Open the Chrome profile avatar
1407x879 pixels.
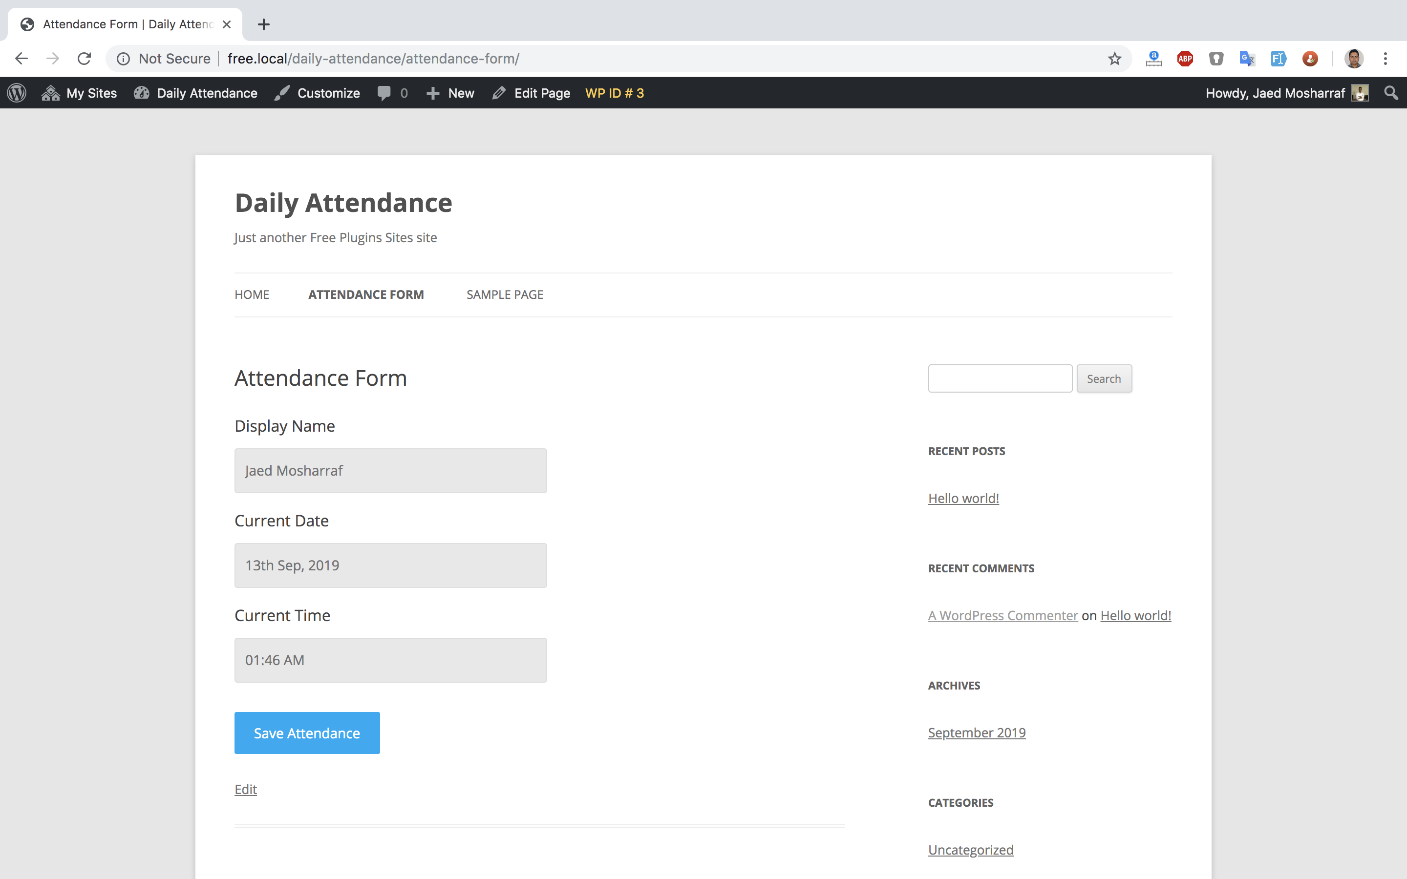(1354, 59)
